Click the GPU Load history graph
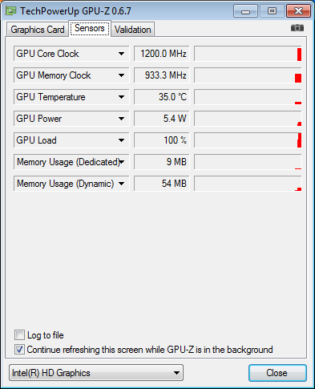The width and height of the screenshot is (315, 389). point(248,140)
